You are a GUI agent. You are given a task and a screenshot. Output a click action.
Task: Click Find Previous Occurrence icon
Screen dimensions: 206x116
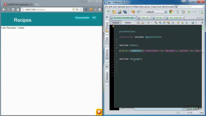160,23
